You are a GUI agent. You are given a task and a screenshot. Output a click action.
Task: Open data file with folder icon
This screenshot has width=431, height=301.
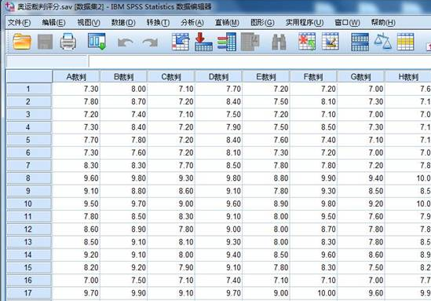pos(22,42)
